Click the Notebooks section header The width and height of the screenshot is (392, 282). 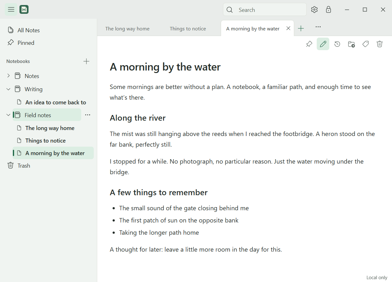tap(18, 61)
